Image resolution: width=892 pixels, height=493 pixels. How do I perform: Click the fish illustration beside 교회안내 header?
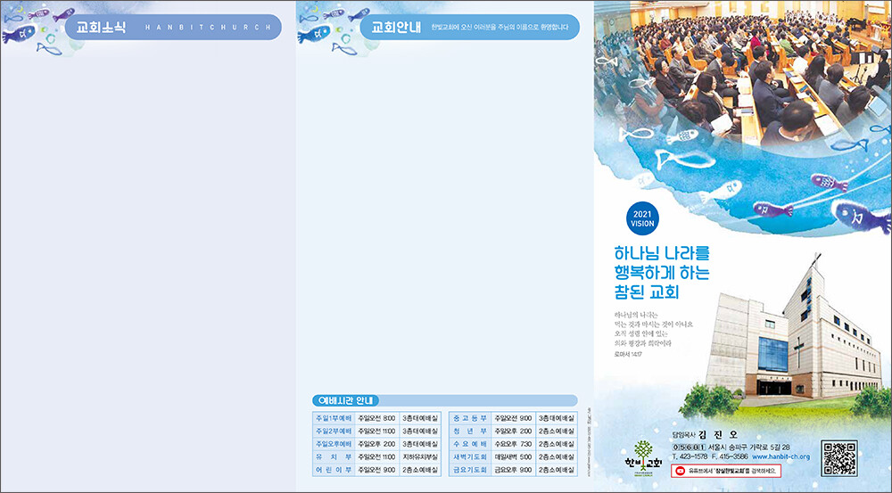click(328, 25)
